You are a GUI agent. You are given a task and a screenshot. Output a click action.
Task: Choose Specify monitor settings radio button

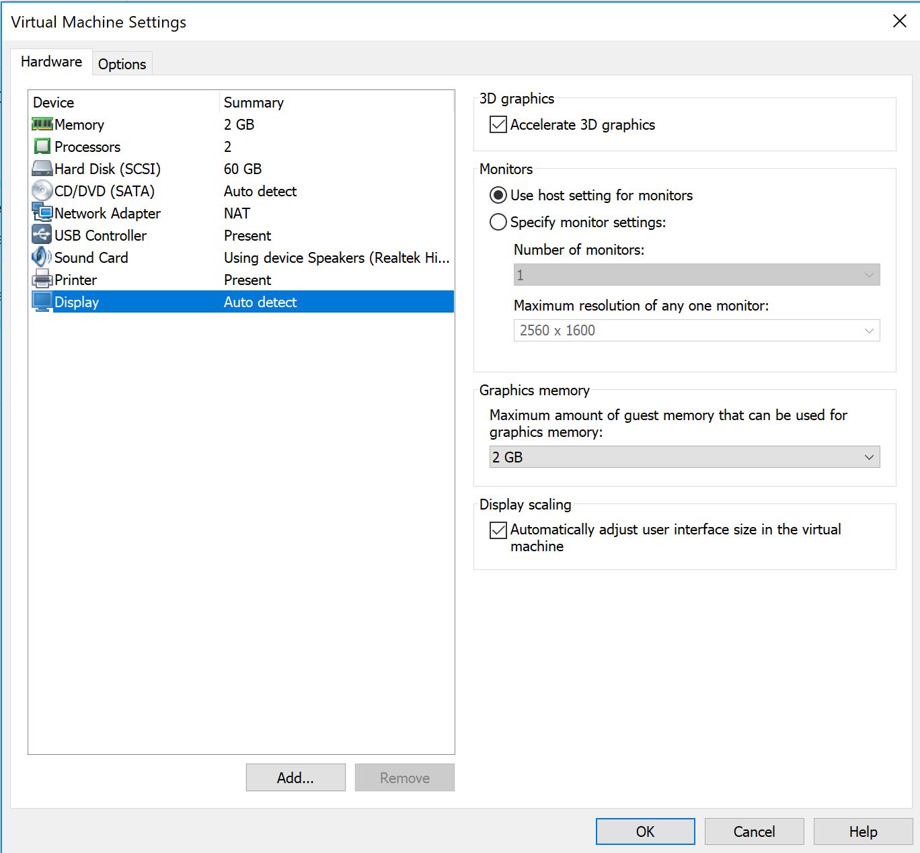tap(498, 222)
